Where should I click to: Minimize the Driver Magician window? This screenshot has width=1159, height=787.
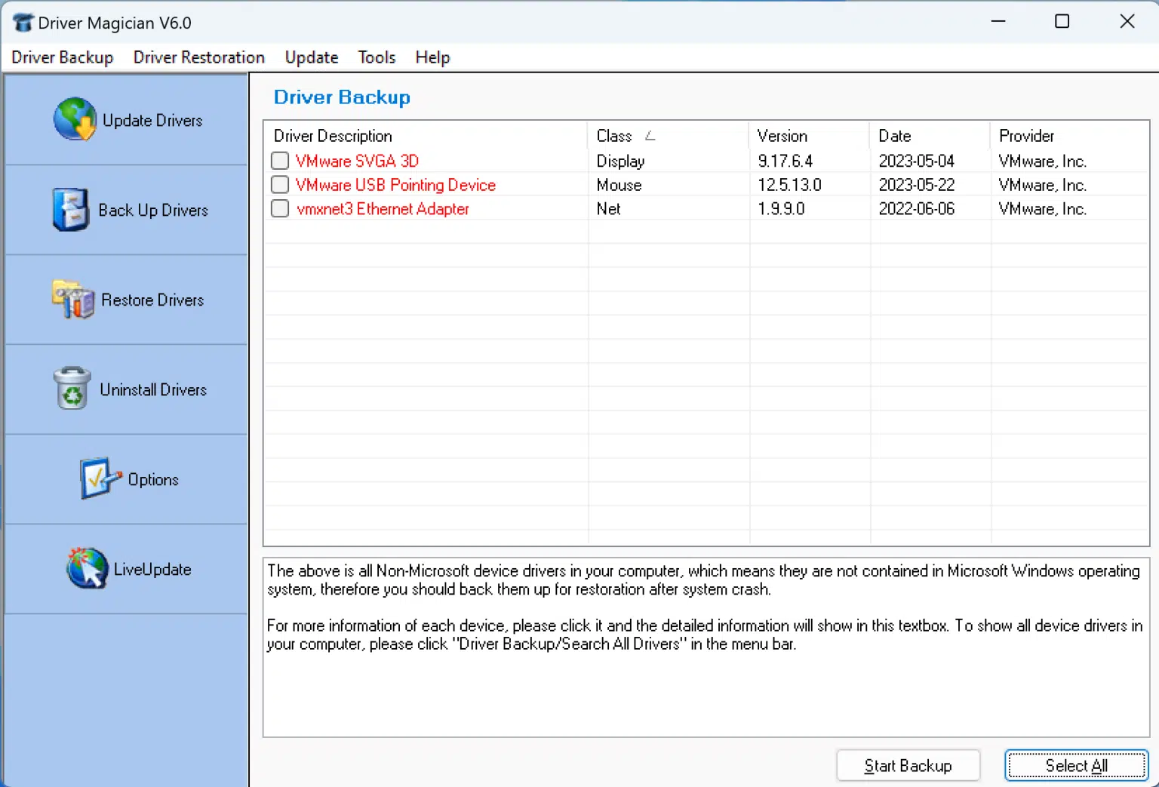[998, 21]
